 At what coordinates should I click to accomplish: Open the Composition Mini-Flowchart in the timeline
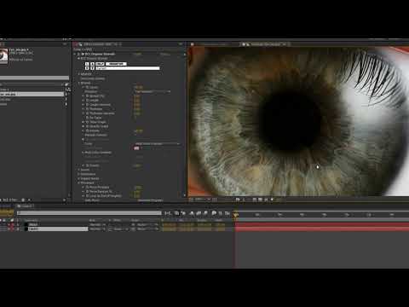click(168, 213)
